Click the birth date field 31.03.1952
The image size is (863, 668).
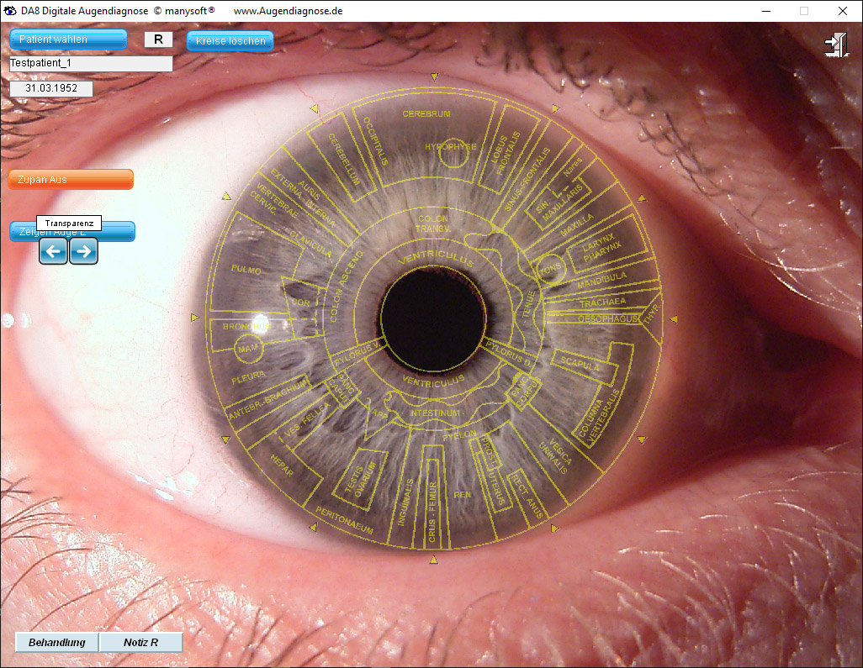pos(50,88)
